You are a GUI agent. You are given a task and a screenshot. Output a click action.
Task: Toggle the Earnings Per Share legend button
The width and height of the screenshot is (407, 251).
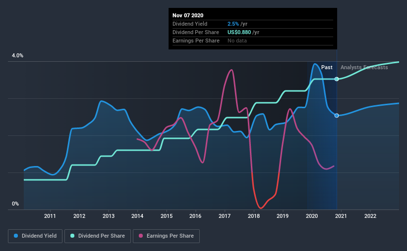click(x=166, y=236)
